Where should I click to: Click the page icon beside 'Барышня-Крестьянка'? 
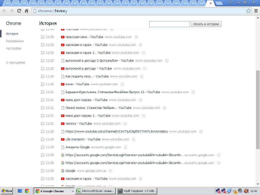[63, 92]
